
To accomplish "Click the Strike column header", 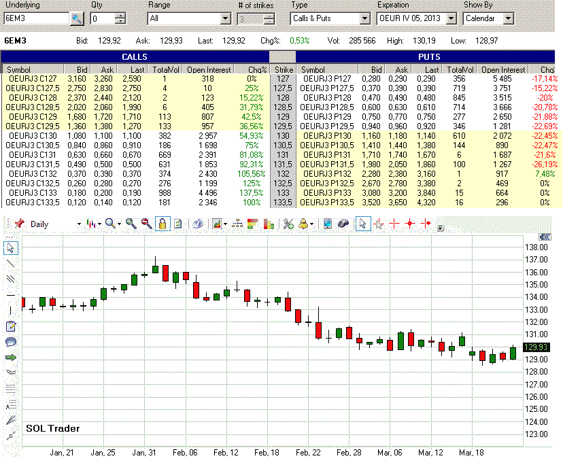I will pos(284,69).
